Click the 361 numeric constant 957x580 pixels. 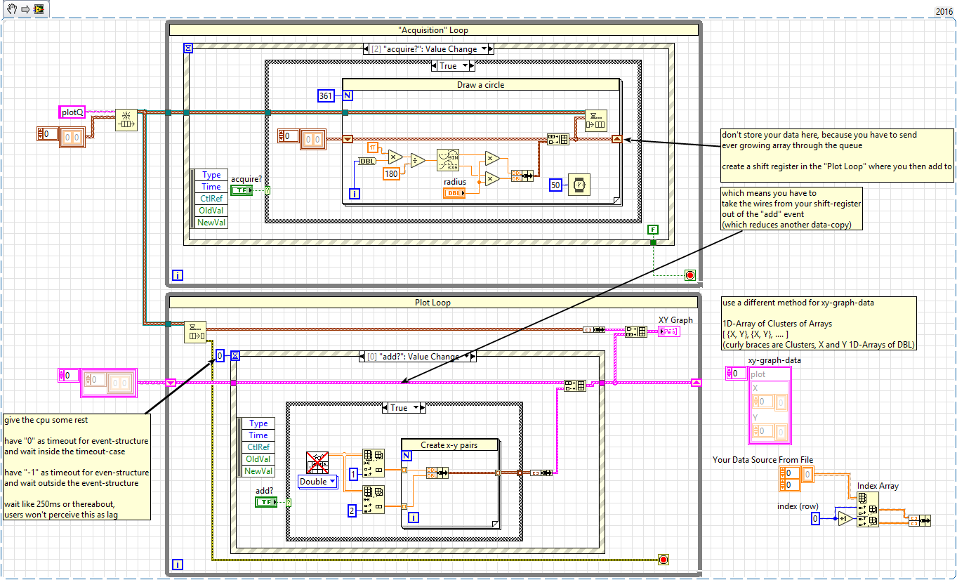326,95
